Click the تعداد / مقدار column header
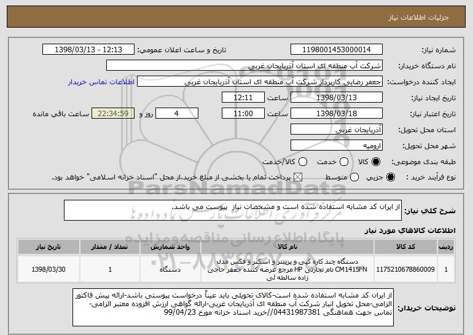473x335 pixels. [110, 247]
